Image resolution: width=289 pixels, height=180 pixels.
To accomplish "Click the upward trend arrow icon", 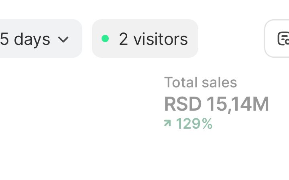I will [x=167, y=123].
